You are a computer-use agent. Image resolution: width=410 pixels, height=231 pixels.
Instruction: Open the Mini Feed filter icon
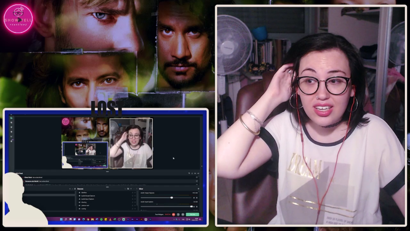coord(189,173)
